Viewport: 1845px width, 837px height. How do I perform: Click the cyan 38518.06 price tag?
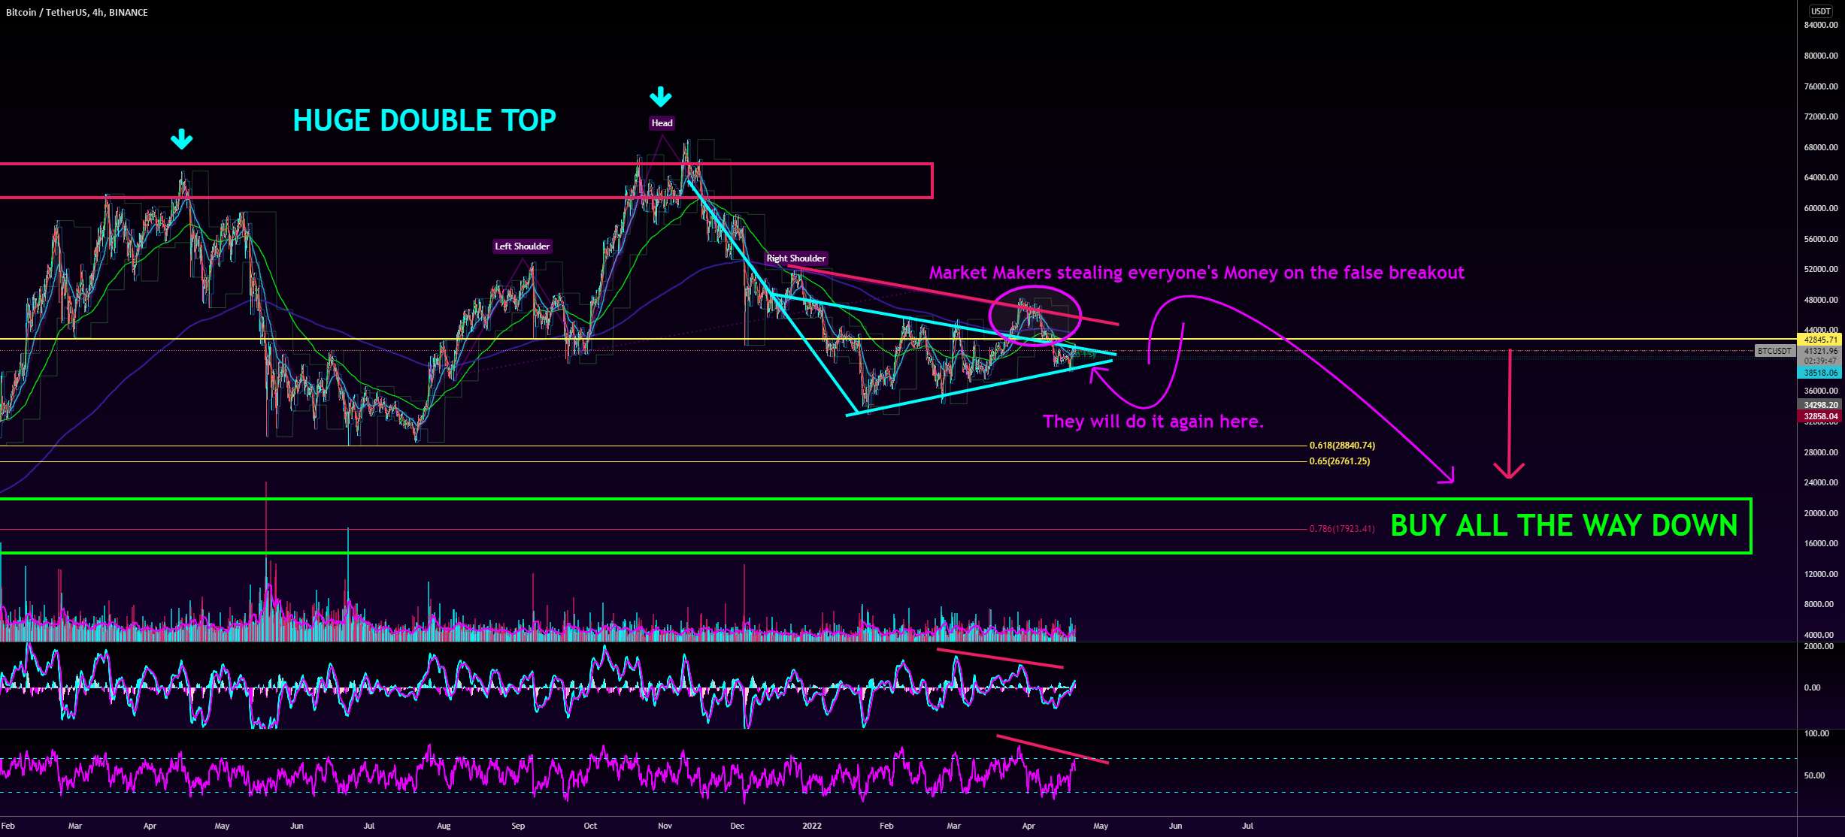click(1820, 373)
